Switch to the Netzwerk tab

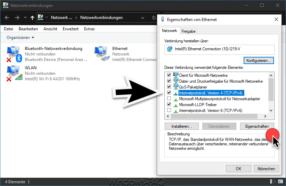pyautogui.click(x=170, y=31)
